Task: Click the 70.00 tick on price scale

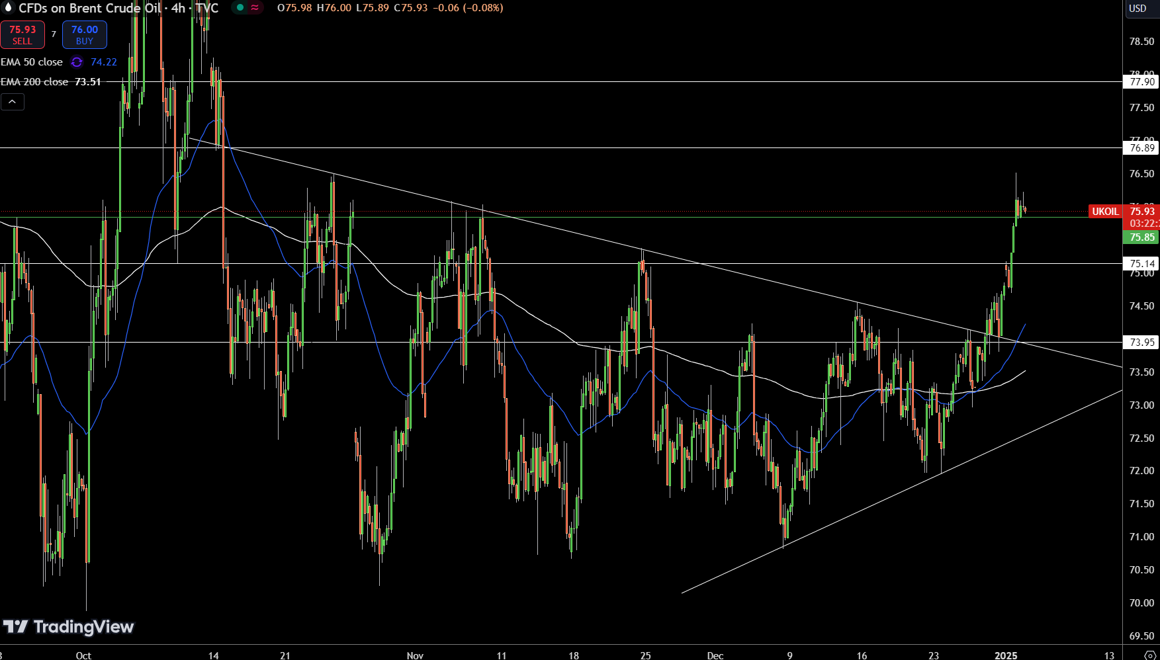Action: [x=1141, y=603]
